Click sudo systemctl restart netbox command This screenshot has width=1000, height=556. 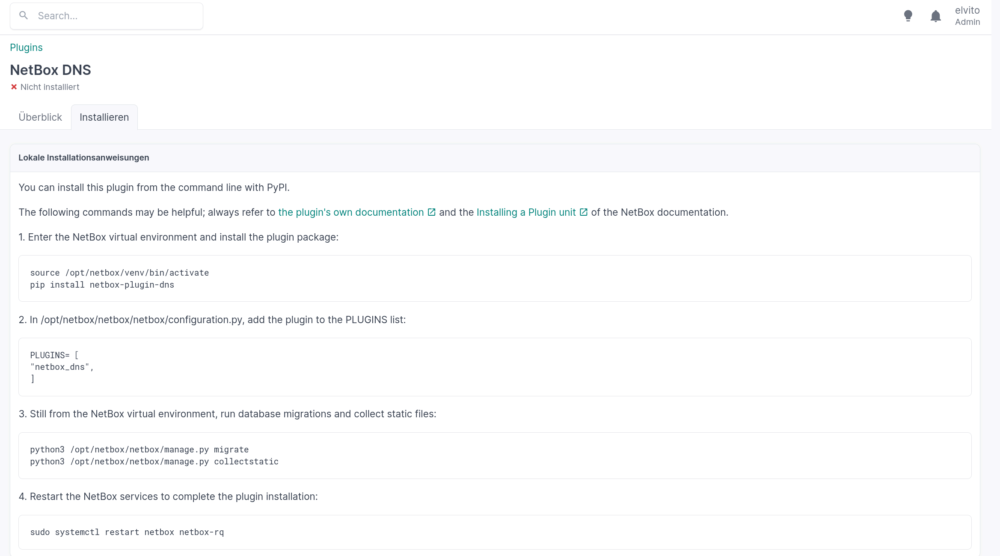127,532
